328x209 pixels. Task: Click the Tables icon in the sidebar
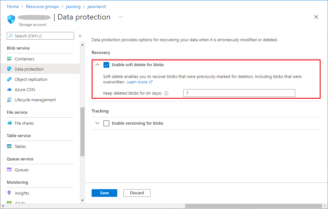coord(9,147)
